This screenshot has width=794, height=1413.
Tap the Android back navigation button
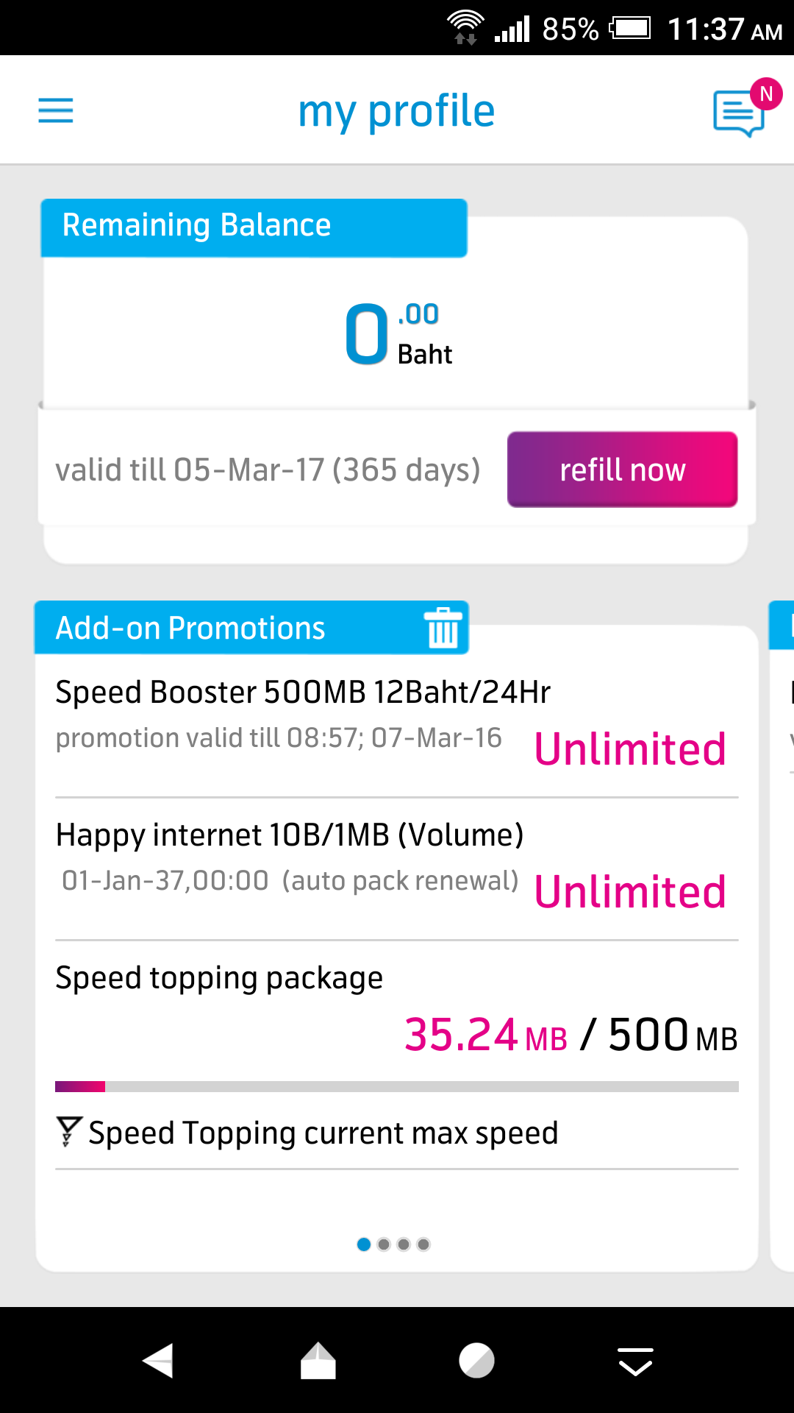(x=158, y=1360)
